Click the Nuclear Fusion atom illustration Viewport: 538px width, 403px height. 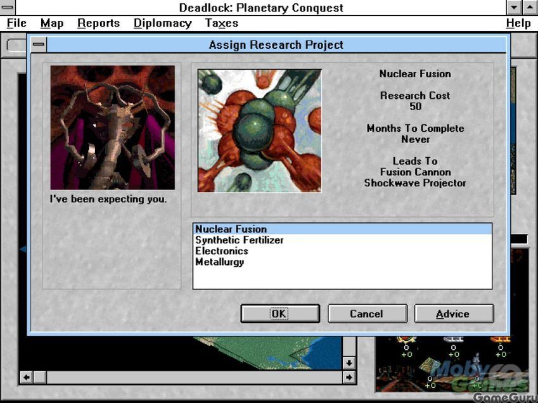259,131
